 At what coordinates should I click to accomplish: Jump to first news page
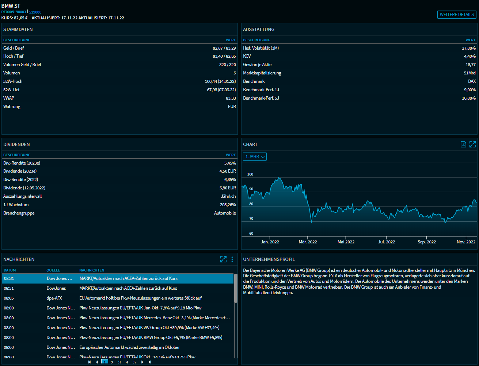coord(90,362)
